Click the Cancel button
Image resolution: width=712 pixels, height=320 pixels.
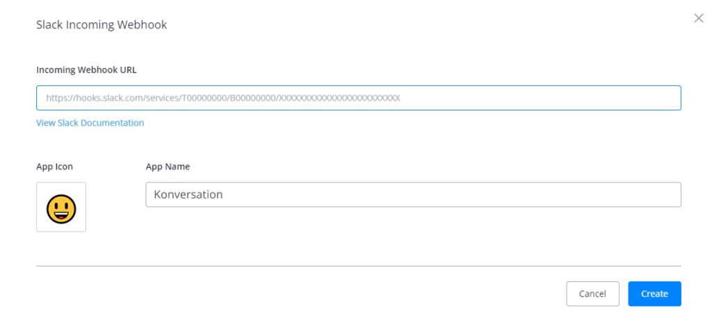(592, 294)
